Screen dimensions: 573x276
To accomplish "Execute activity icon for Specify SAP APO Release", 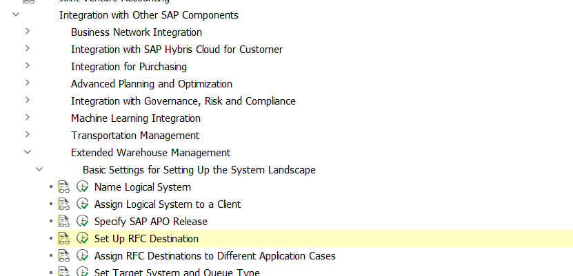I will (83, 222).
